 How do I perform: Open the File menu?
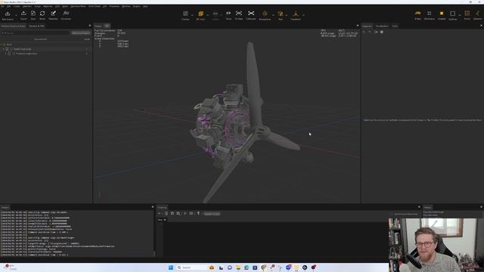[2, 6]
